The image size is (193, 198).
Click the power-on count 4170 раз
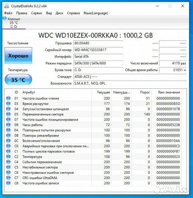(x=173, y=63)
